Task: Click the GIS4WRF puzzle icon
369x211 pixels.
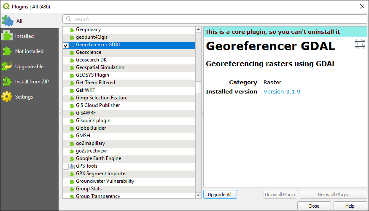Action: pyautogui.click(x=72, y=113)
